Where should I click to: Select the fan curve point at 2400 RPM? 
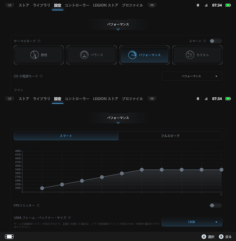(82, 181)
